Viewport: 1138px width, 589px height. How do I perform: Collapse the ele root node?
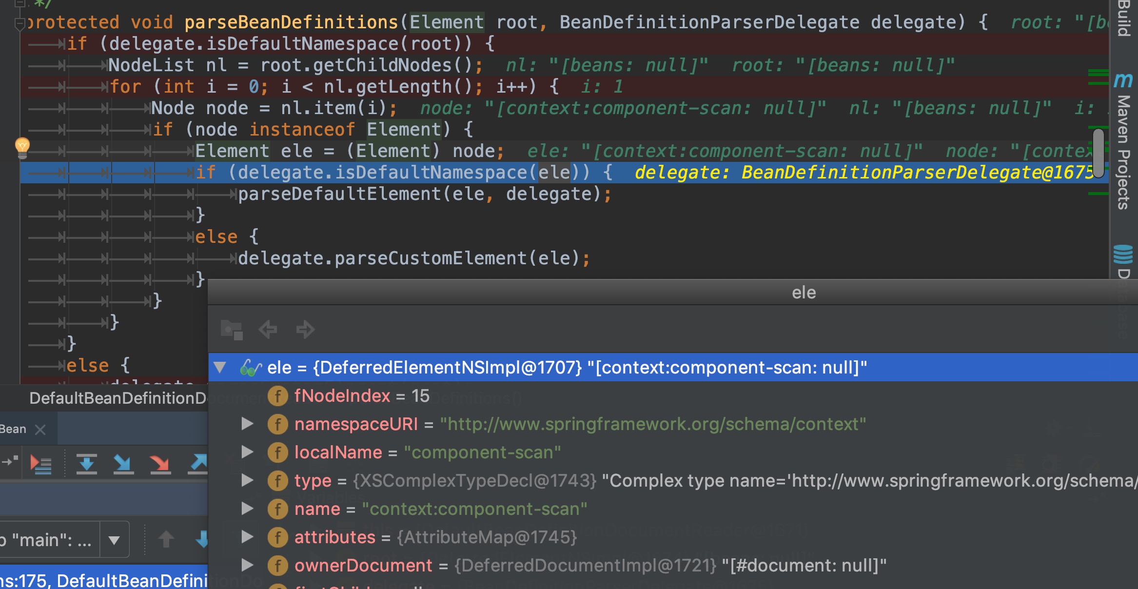(220, 367)
